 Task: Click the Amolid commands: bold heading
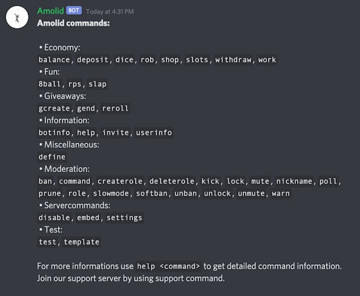coord(74,23)
